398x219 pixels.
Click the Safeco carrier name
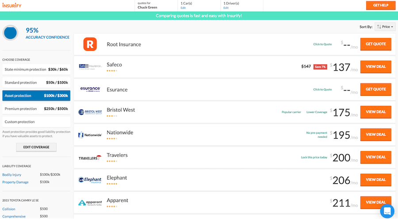114,64
